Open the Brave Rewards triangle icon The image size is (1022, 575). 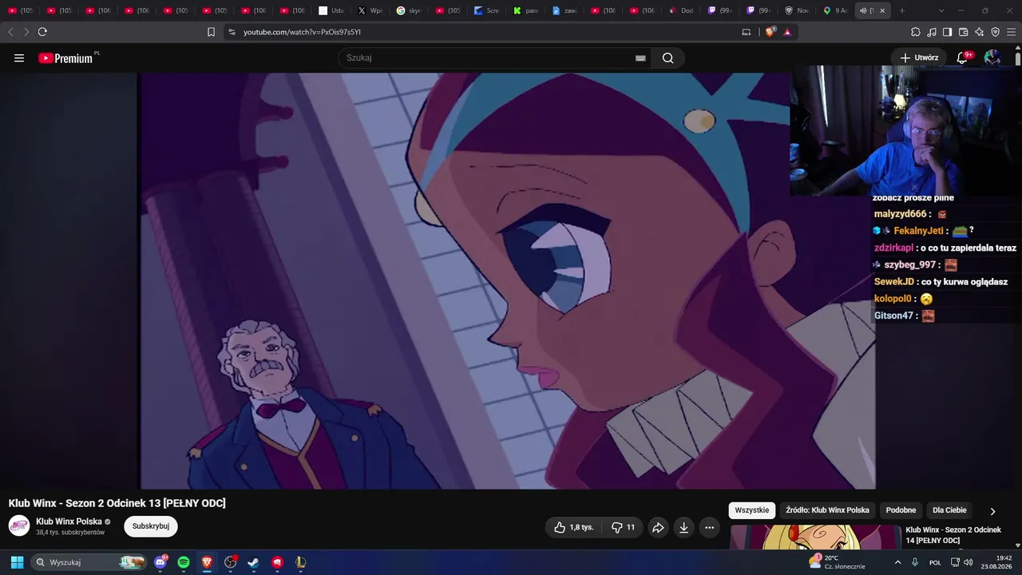[787, 32]
